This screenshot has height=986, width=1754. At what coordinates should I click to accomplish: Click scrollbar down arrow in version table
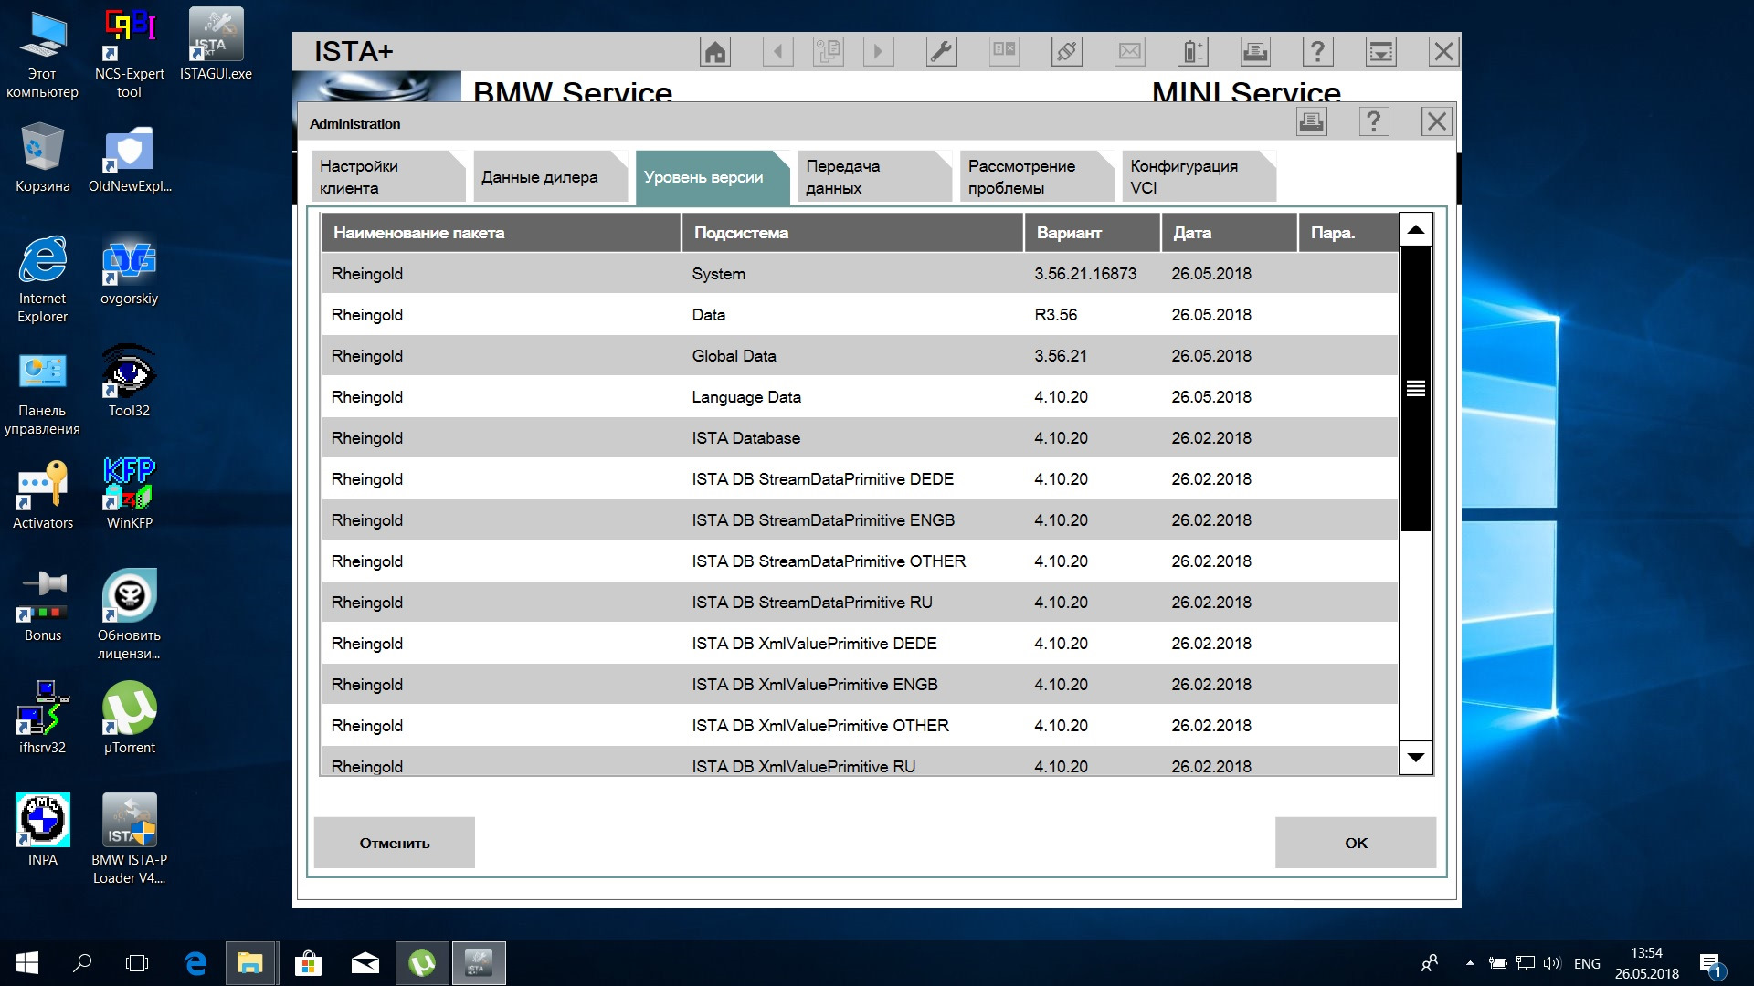tap(1415, 757)
